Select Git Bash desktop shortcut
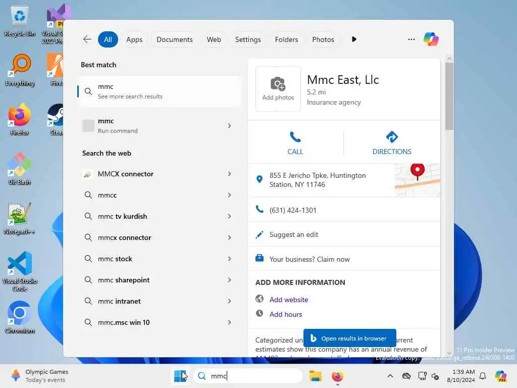The image size is (517, 388). click(20, 169)
